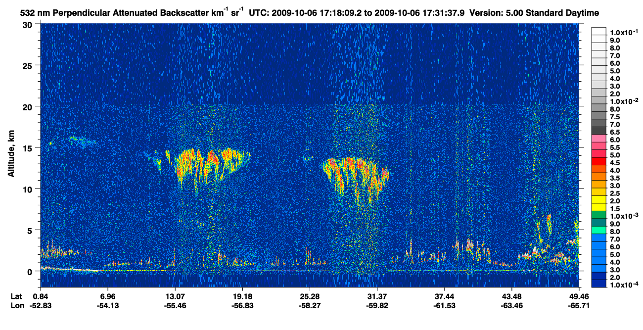Pick the green colorbar band between 1.5 and 1.0x10-3
The image size is (643, 330).
599,215
